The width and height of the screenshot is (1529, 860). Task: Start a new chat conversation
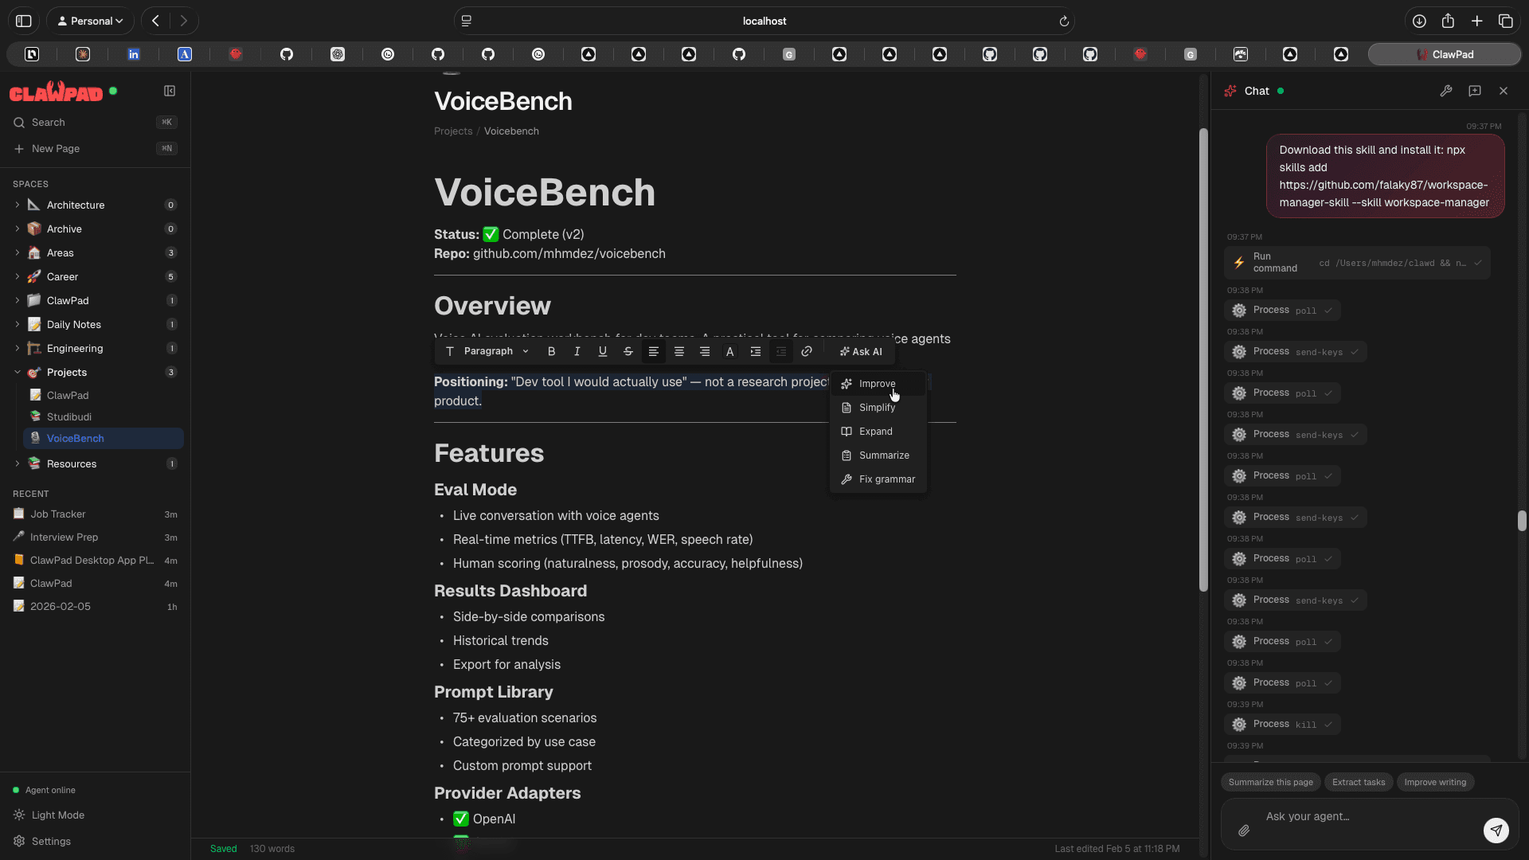pyautogui.click(x=1474, y=91)
